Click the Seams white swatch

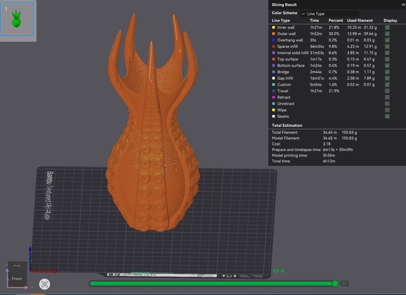[x=274, y=116]
